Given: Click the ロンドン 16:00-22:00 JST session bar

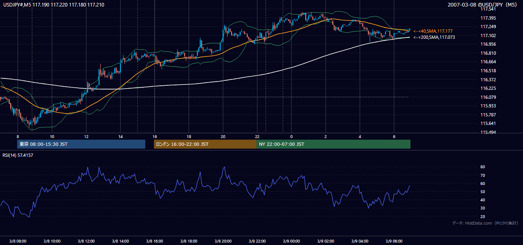Looking at the screenshot, I should 205,144.
